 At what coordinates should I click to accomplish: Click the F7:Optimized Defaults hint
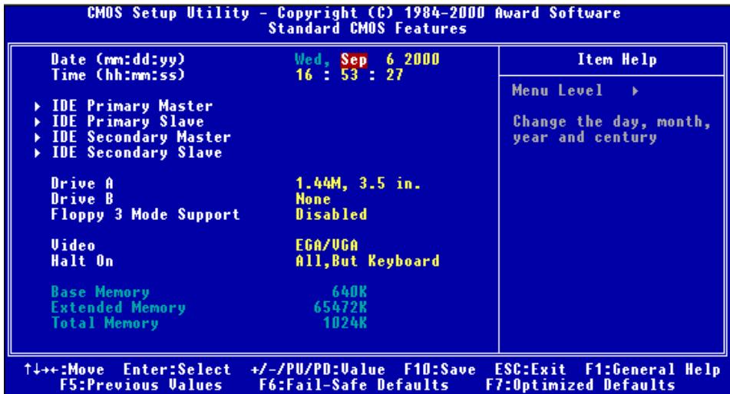[580, 385]
